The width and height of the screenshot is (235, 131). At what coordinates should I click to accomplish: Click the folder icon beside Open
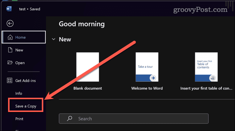pyautogui.click(x=10, y=62)
